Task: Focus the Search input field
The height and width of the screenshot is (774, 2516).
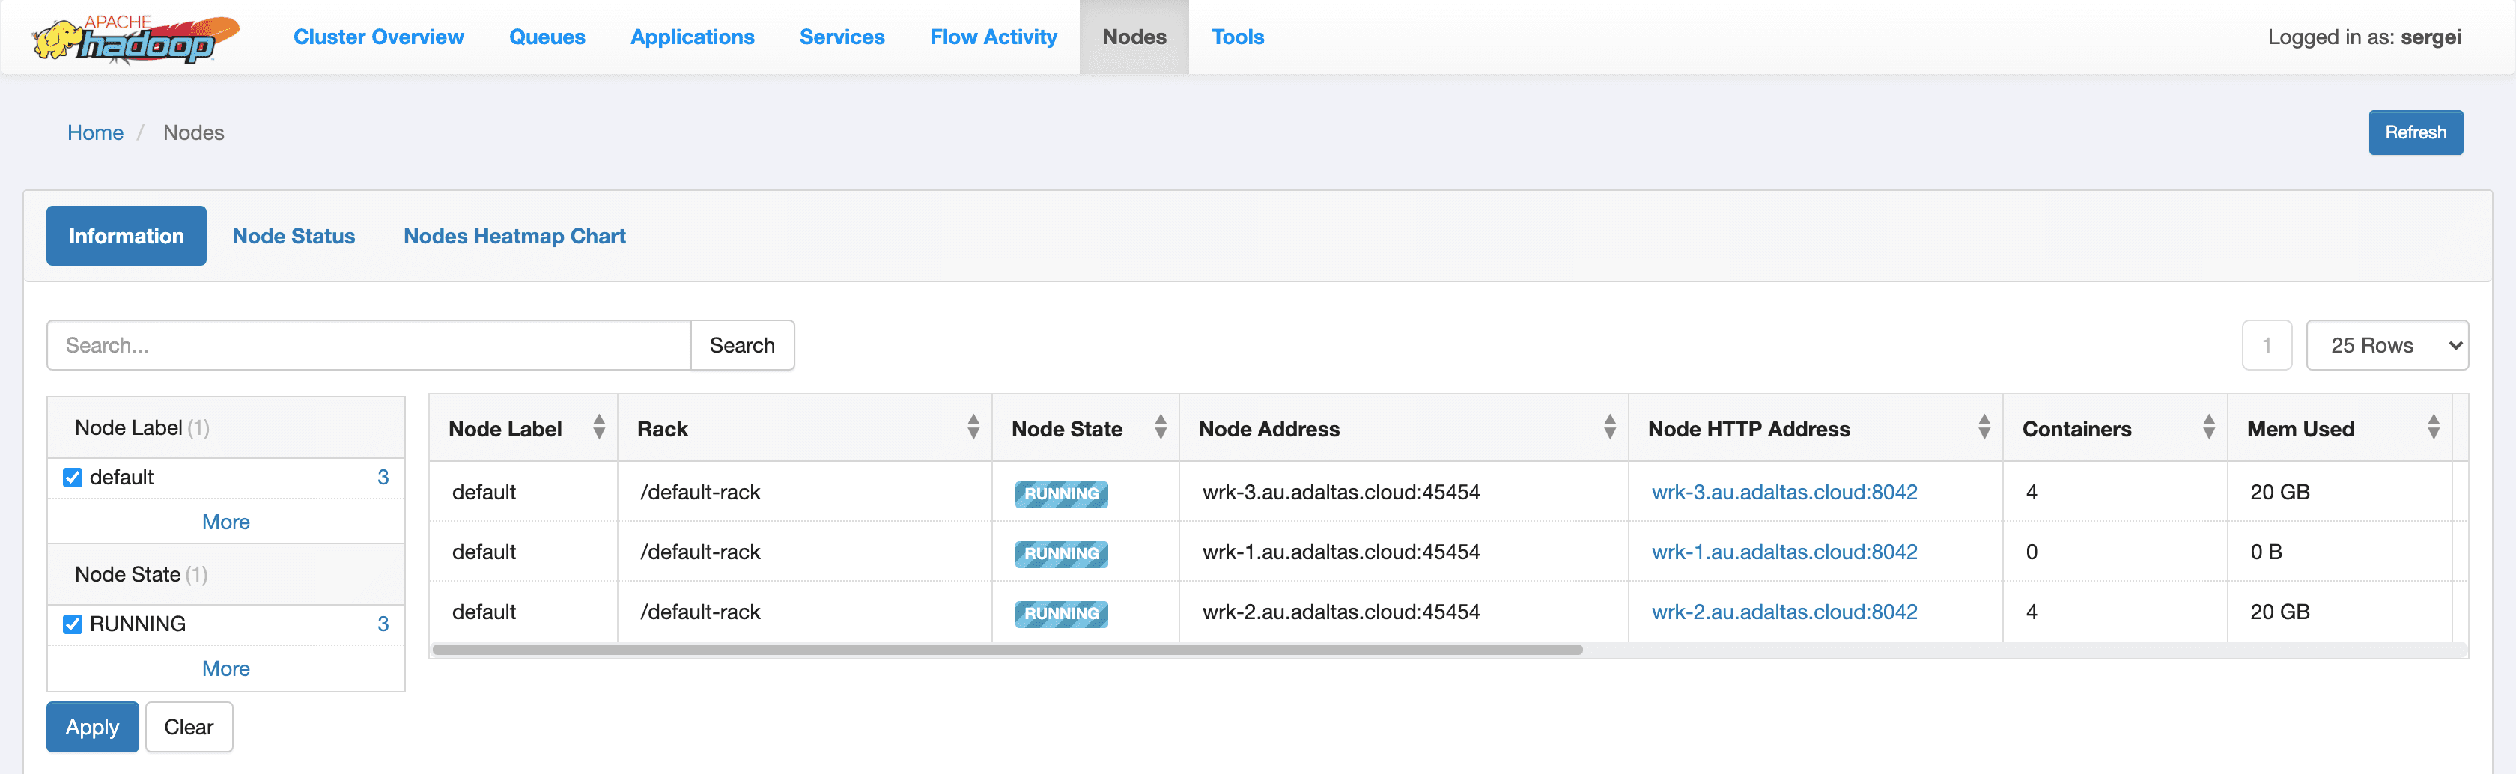Action: [x=369, y=346]
